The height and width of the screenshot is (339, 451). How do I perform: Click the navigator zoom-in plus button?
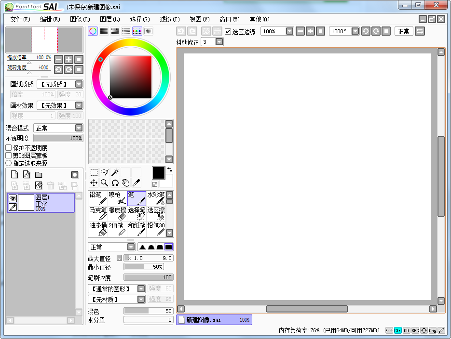tap(68, 59)
